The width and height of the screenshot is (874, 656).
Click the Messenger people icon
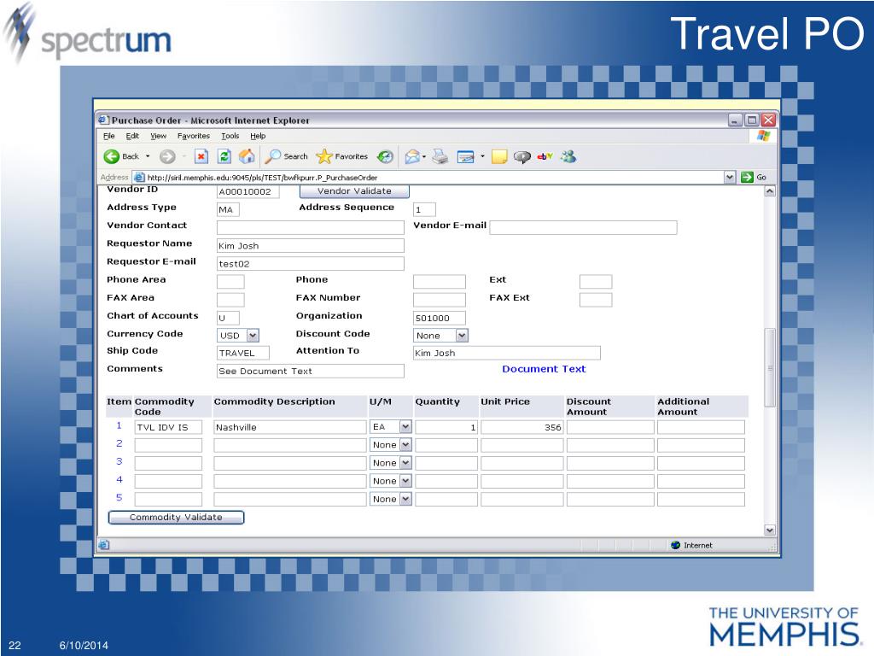(568, 157)
